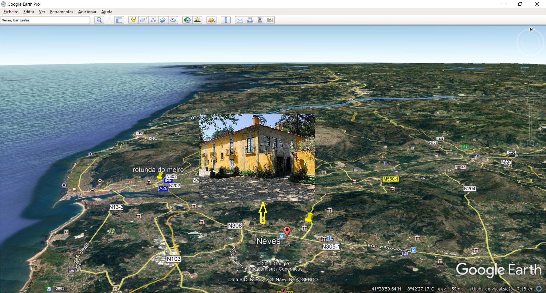
Task: Open the Ajuda menu
Action: tap(107, 12)
